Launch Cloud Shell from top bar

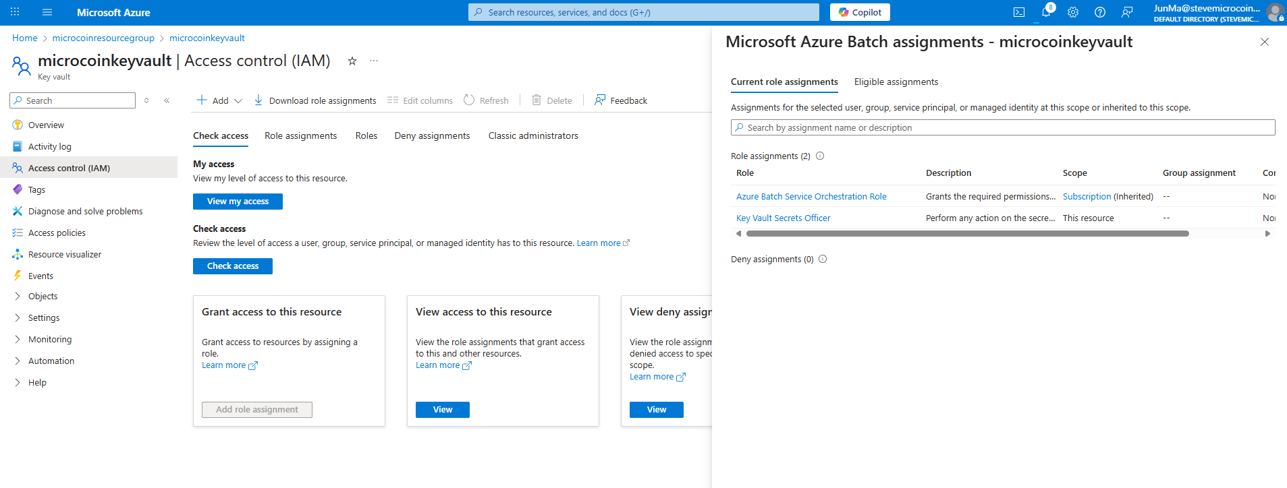pyautogui.click(x=1019, y=12)
